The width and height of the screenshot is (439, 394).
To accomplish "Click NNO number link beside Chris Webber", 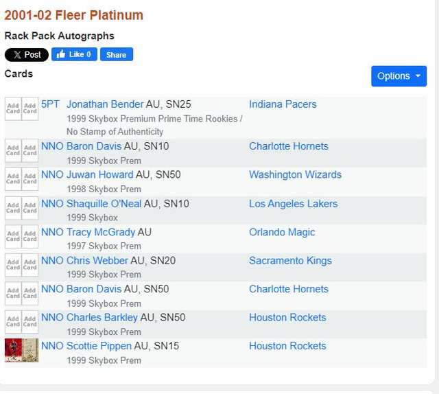I will [x=52, y=261].
